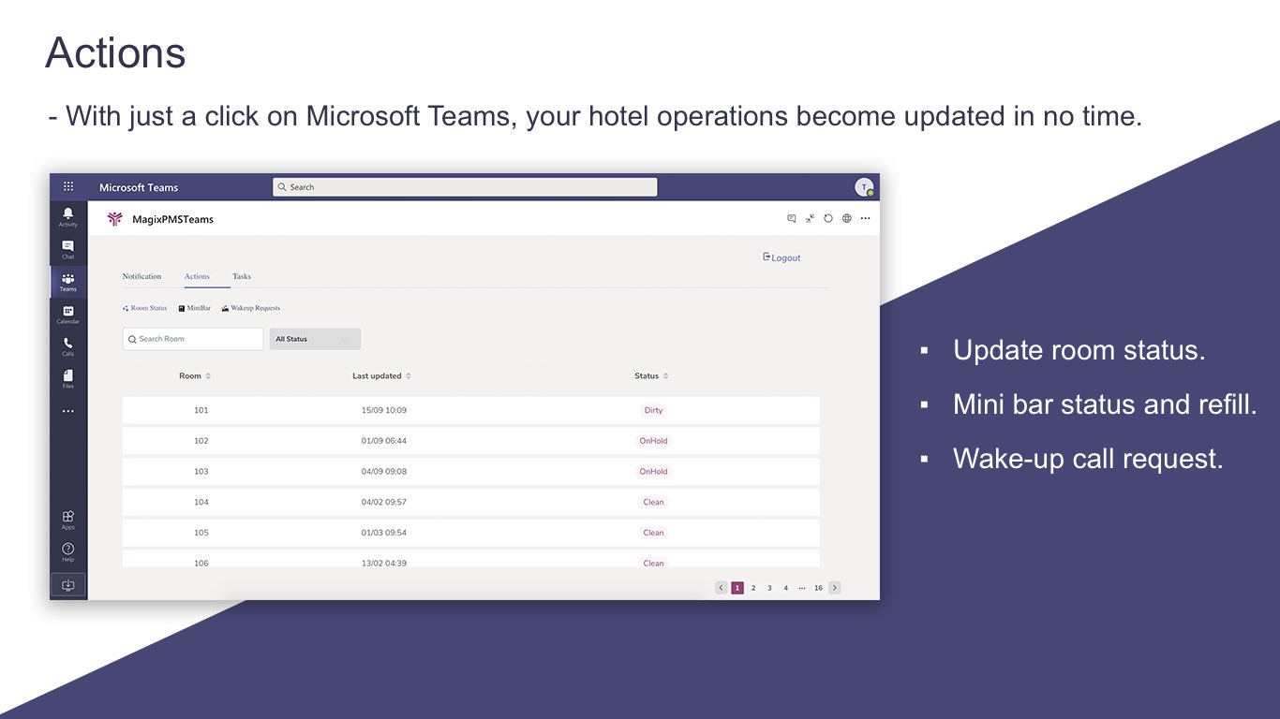Click the timestamp 04/02 09:57

point(384,502)
